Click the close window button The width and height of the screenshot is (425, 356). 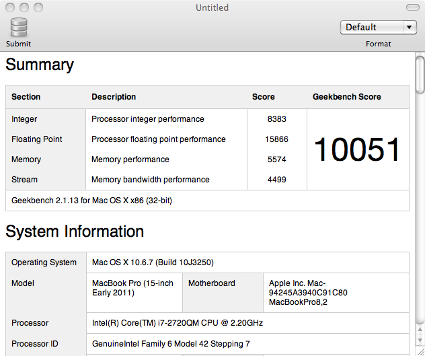click(10, 7)
